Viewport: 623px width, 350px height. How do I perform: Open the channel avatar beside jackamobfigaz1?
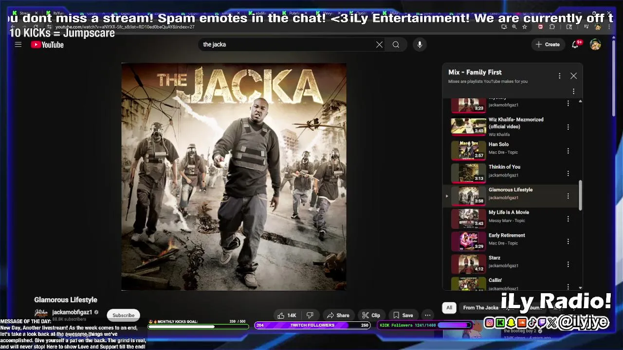(x=41, y=314)
